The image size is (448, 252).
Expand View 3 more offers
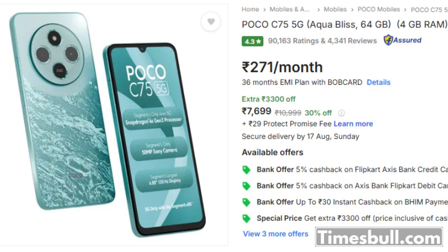pos(275,234)
